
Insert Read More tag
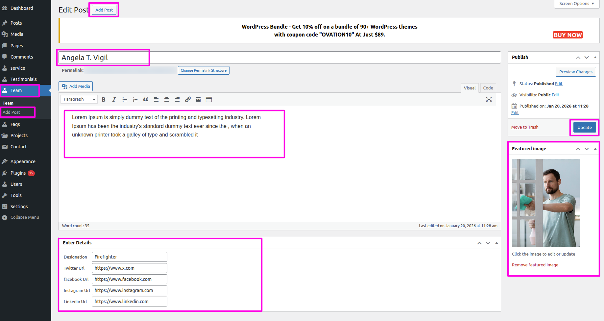[198, 99]
